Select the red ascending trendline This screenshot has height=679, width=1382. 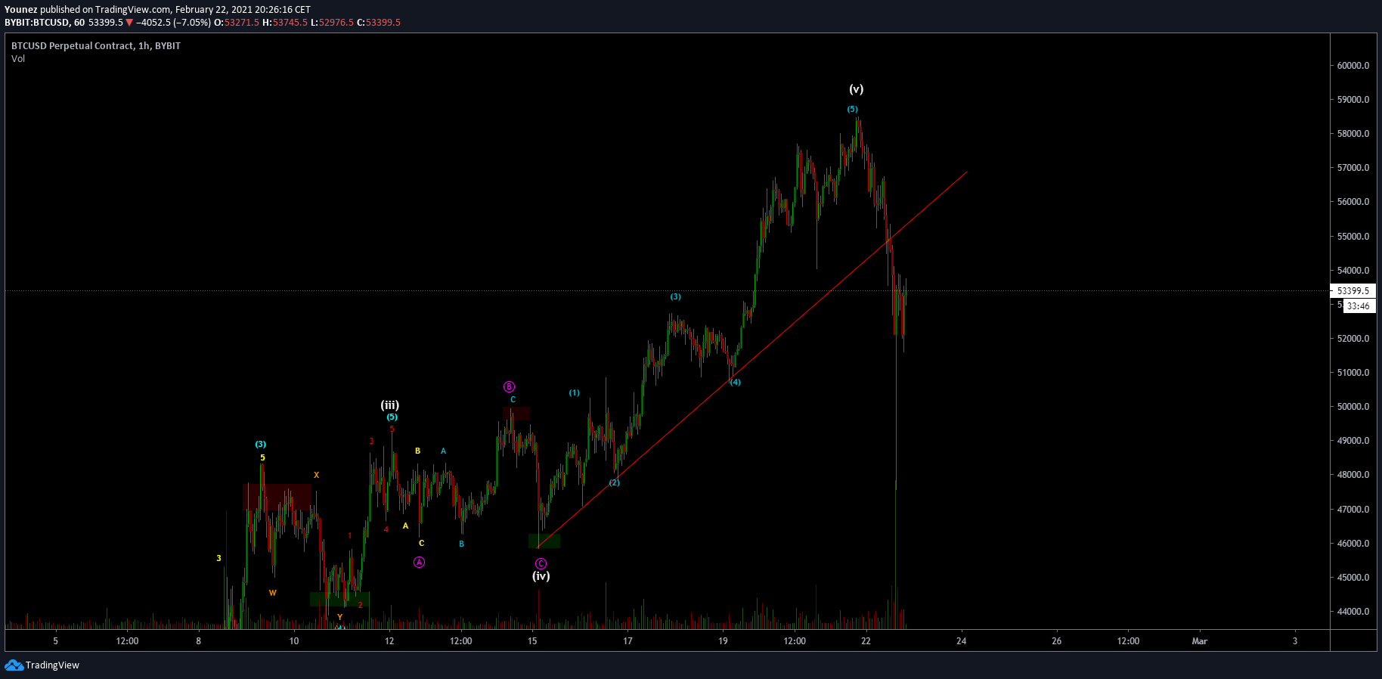pos(752,360)
